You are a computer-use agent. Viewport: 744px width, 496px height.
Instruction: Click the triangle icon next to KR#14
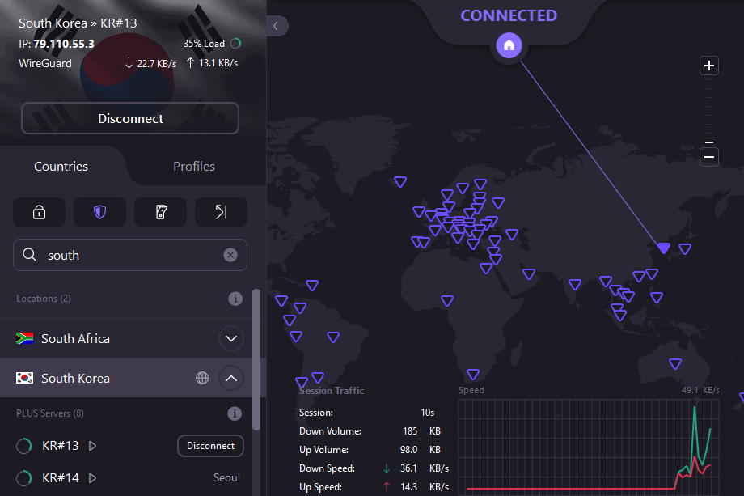click(92, 478)
